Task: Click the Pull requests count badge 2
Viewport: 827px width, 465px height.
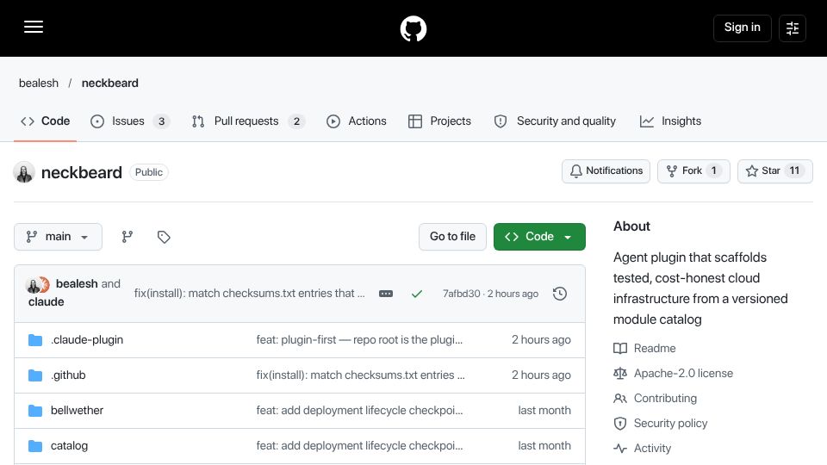Action: tap(296, 121)
